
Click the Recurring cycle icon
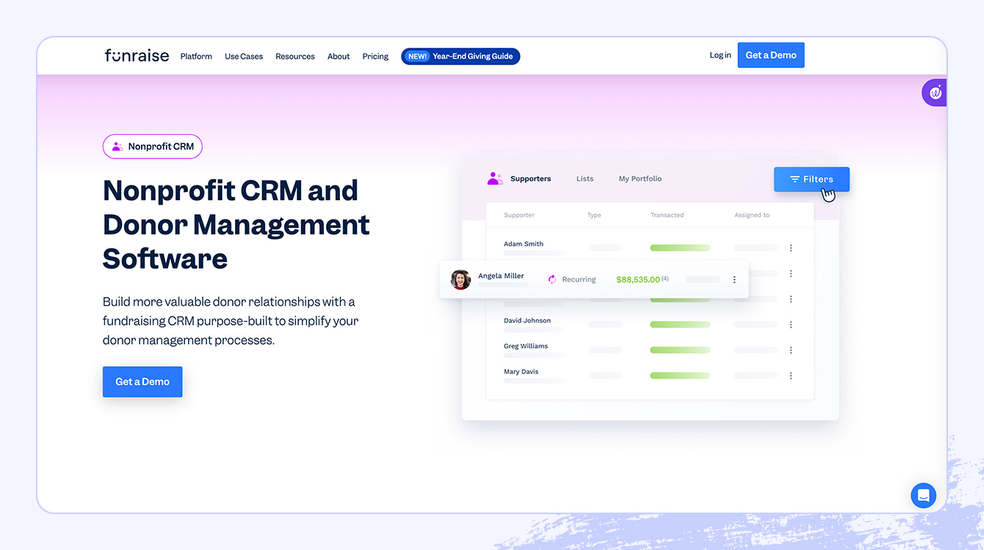pos(552,279)
